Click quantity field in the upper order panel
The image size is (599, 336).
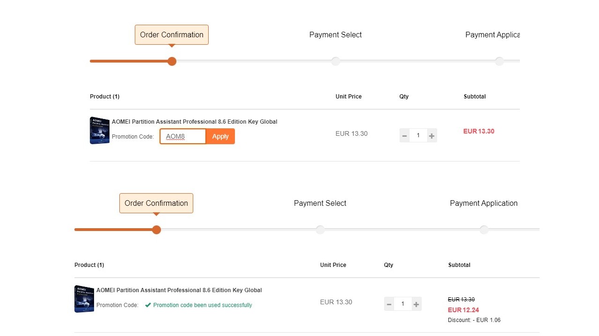(x=418, y=136)
